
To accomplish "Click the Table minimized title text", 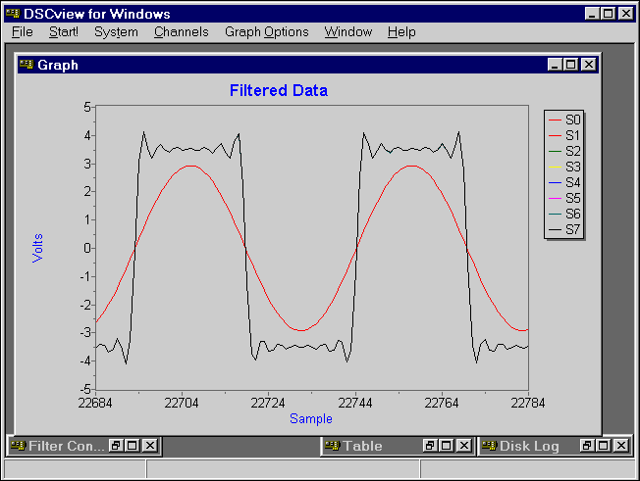I will 362,446.
